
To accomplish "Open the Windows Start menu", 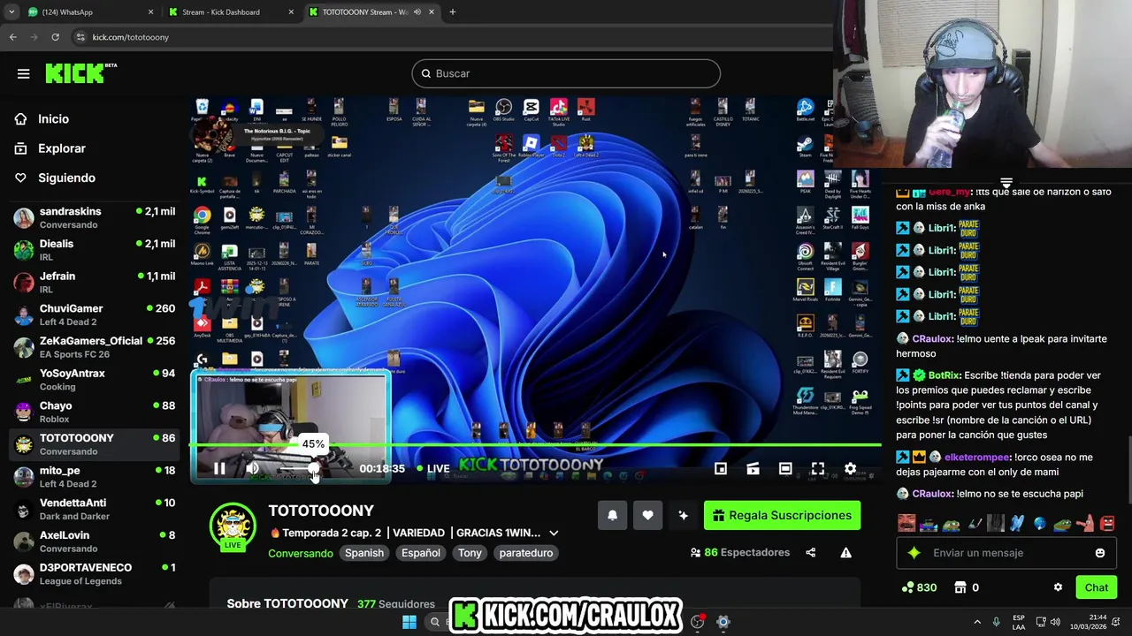I will (409, 622).
